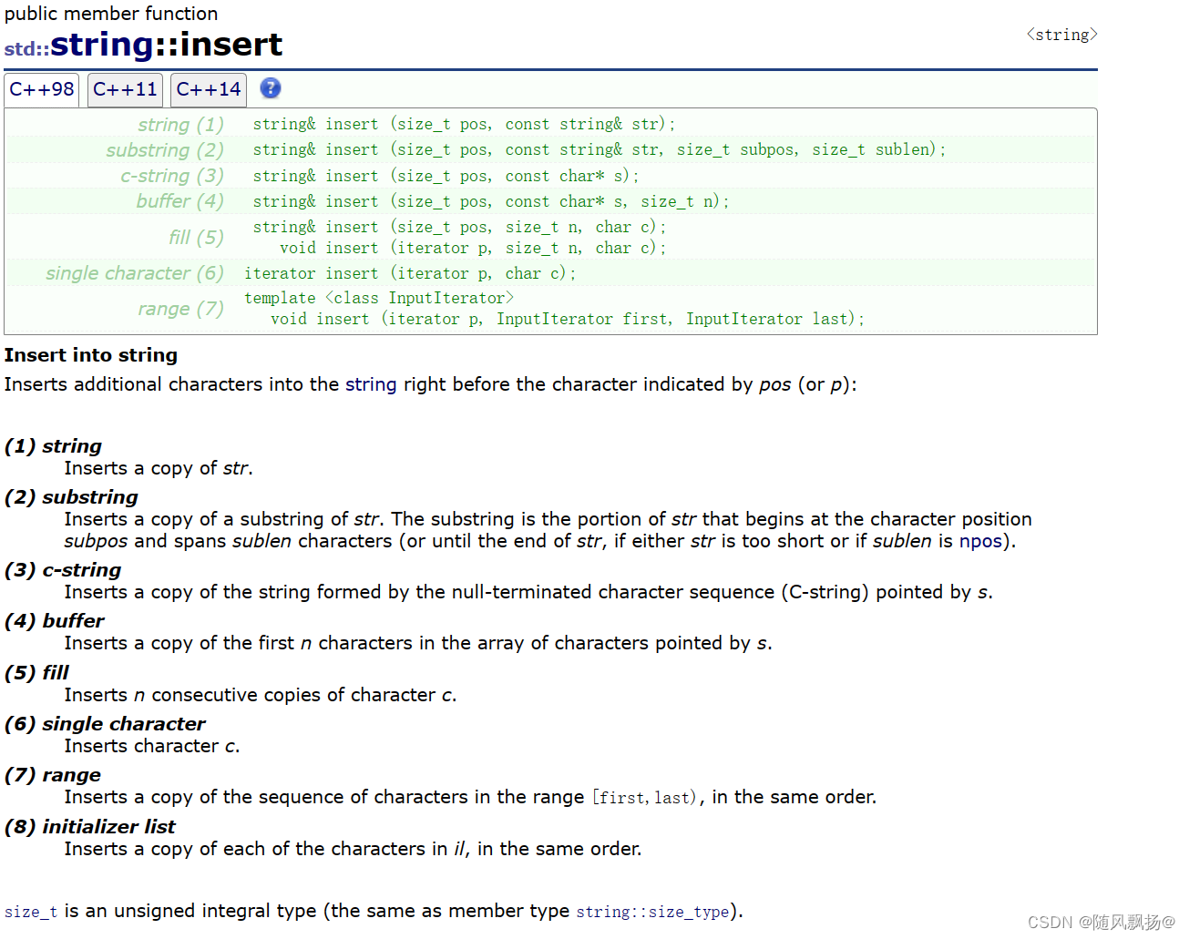Click 'Inserts a copy of str.' text
The width and height of the screenshot is (1189, 939).
coord(159,468)
